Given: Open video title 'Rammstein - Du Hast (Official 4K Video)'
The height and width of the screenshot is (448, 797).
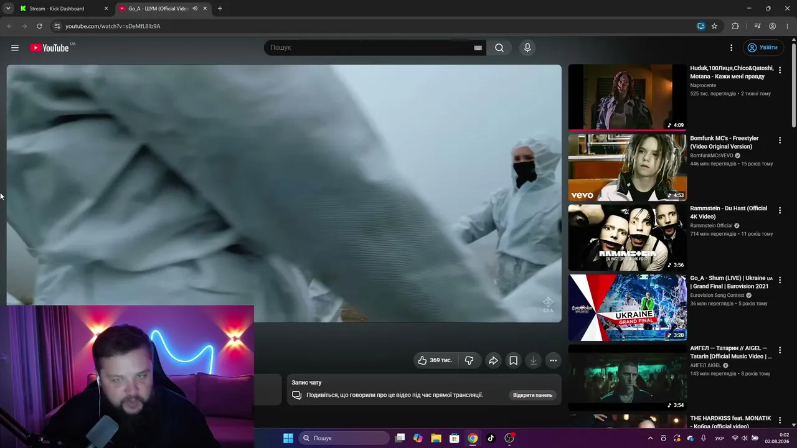Looking at the screenshot, I should pos(729,212).
